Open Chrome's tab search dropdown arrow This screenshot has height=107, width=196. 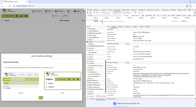tap(2, 2)
